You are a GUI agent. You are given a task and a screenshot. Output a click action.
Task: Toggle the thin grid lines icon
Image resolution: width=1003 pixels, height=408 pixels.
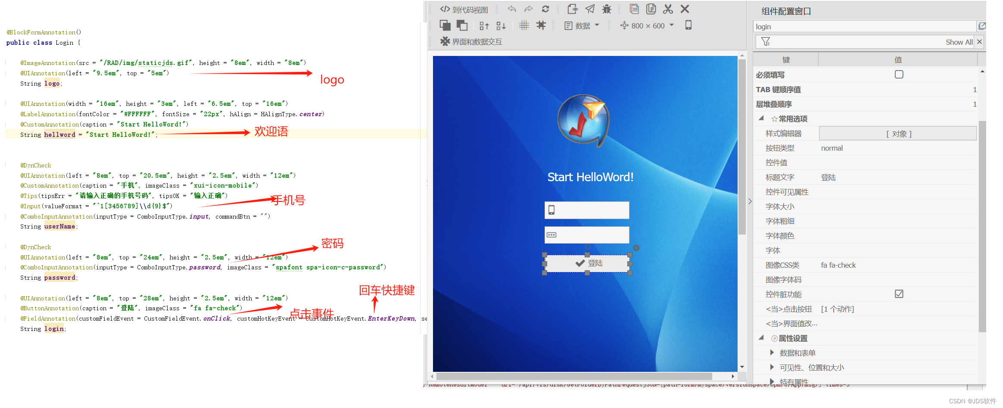(524, 25)
